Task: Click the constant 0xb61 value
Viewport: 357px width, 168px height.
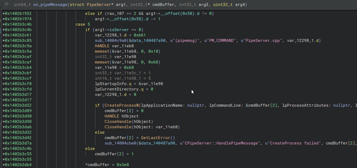Action: pyautogui.click(x=140, y=35)
